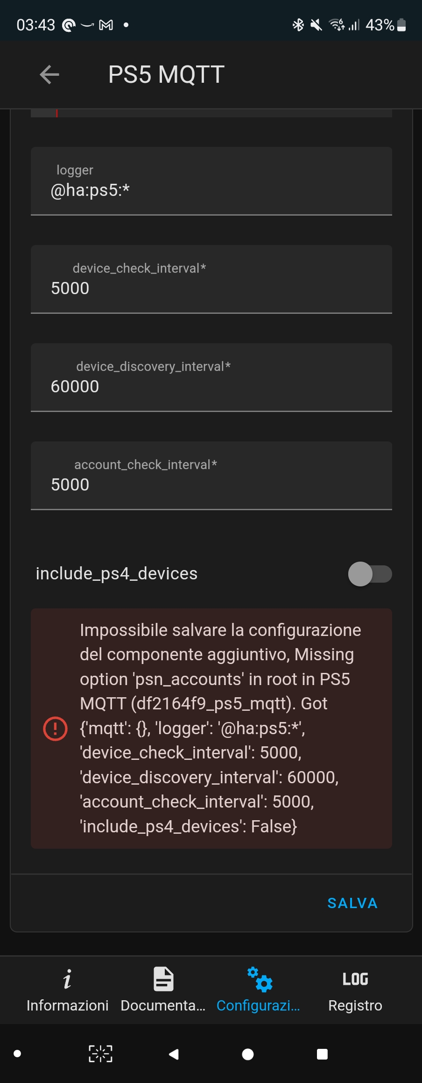
Task: Tap the Informazioni info icon
Action: (x=68, y=978)
